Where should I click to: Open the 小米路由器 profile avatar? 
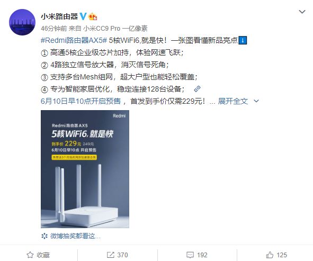22,22
